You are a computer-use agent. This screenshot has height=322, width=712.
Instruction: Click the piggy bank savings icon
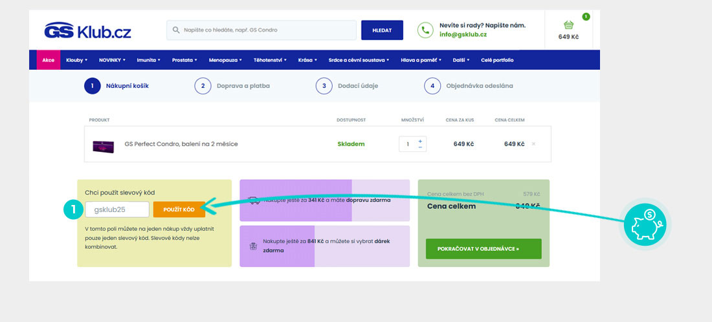coord(645,221)
